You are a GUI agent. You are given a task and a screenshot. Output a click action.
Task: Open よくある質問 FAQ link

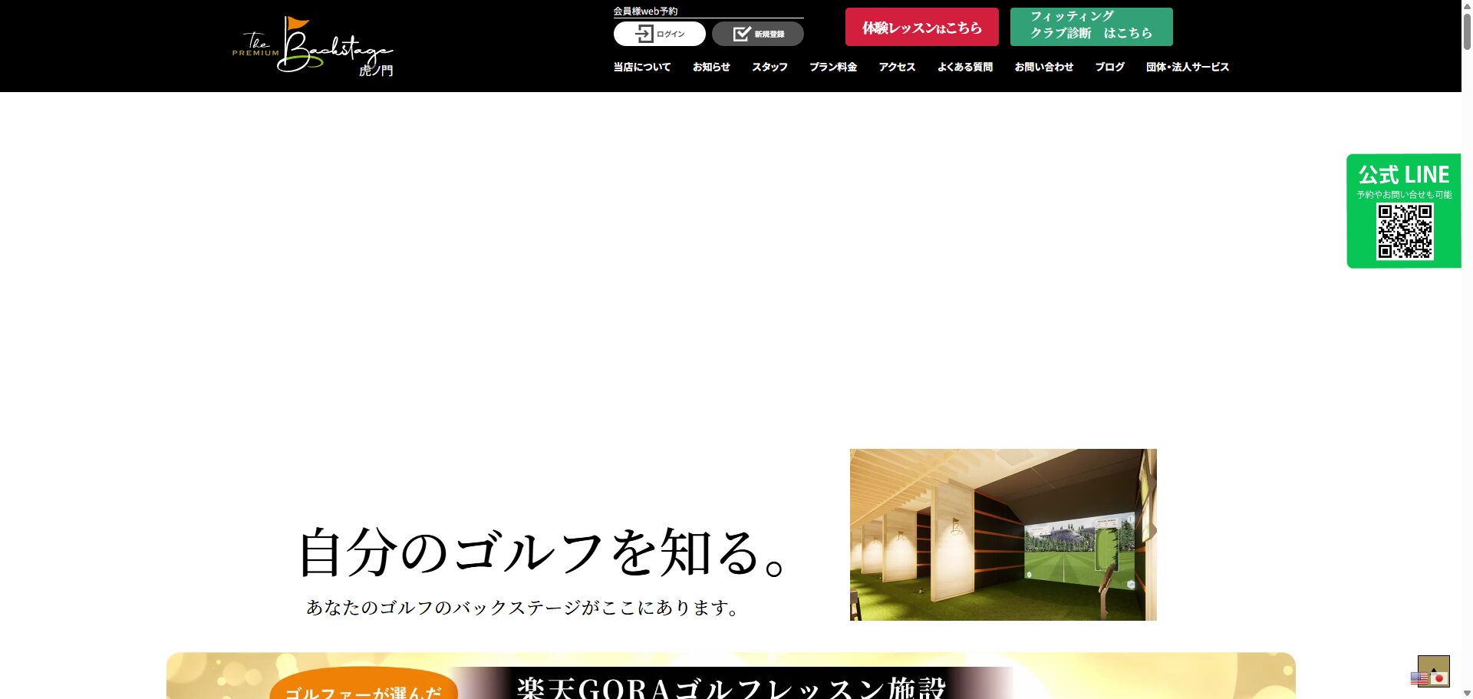coord(964,68)
